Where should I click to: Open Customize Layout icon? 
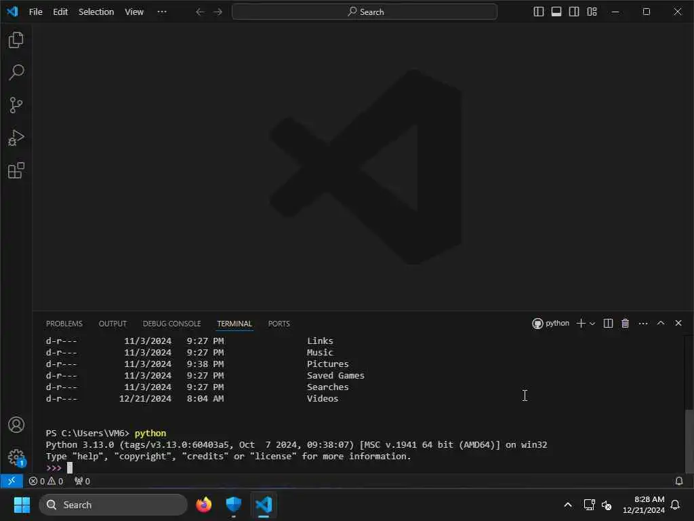tap(592, 12)
